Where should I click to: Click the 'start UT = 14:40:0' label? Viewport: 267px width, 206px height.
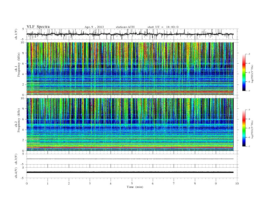click(x=163, y=27)
